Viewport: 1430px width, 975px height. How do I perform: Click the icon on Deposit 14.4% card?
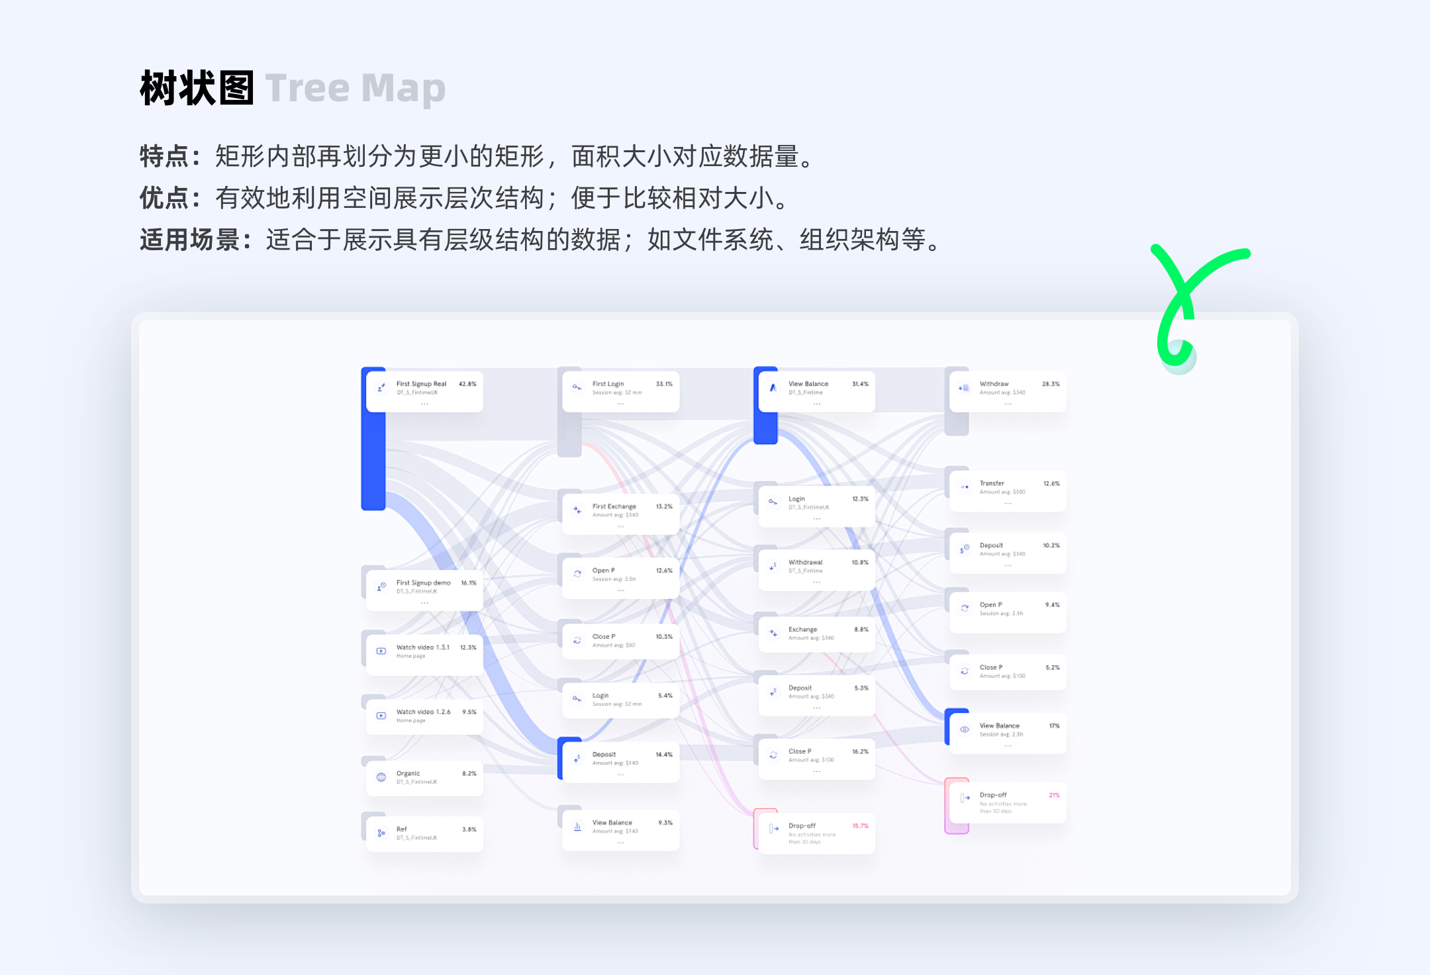[x=577, y=759]
